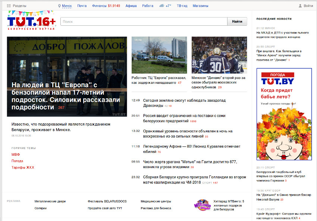This screenshot has height=221, width=317.
Task: Select hot topic Тарифы ЖКХ
Action: pos(23,167)
